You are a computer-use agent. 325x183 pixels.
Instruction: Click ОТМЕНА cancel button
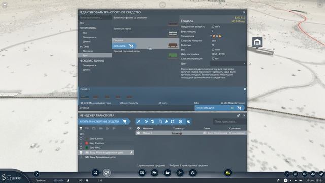click(84, 108)
